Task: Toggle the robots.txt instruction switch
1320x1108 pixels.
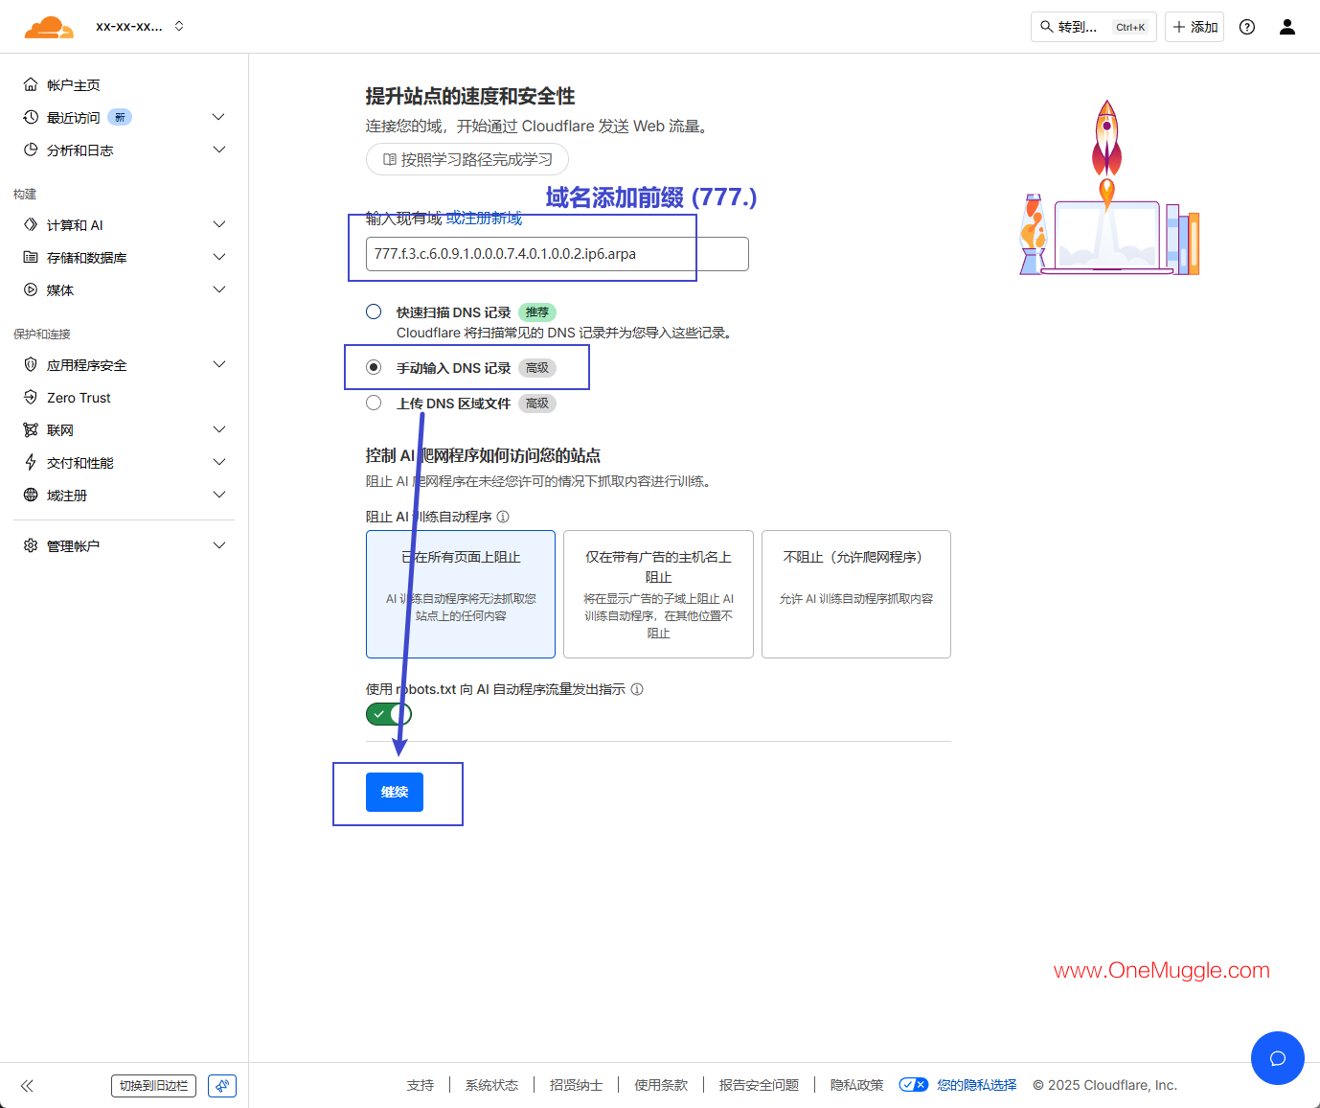Action: click(389, 714)
